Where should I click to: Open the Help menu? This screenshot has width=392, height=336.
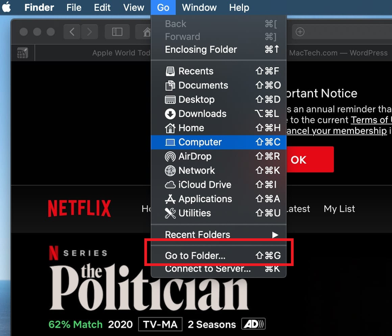click(x=239, y=7)
